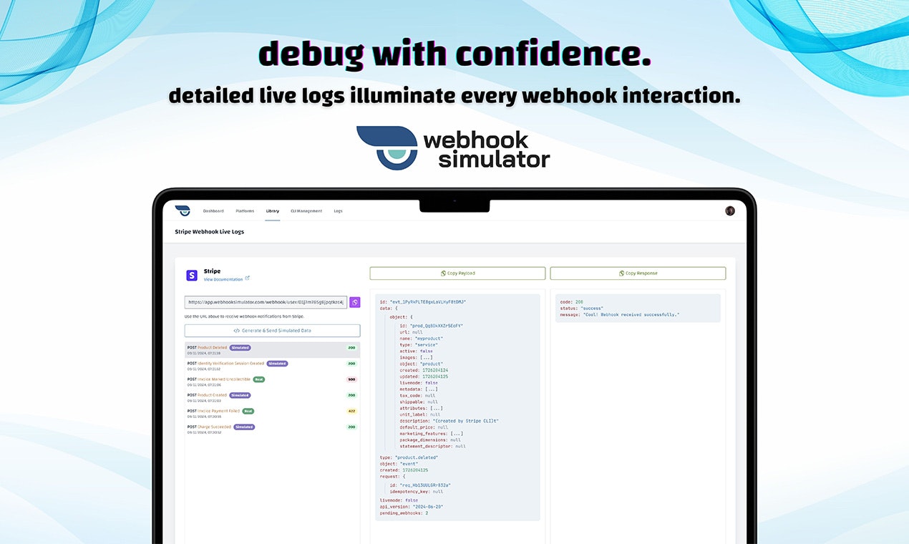Image resolution: width=909 pixels, height=544 pixels.
Task: Click the Stripe Webhook Live Logs heading
Action: [209, 231]
